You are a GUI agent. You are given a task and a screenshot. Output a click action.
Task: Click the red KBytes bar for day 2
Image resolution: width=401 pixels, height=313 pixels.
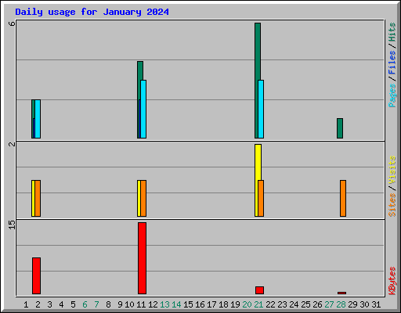click(36, 275)
